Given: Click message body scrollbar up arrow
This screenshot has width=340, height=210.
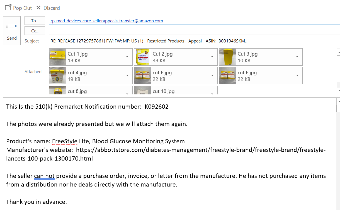Looking at the screenshot, I should 338,101.
